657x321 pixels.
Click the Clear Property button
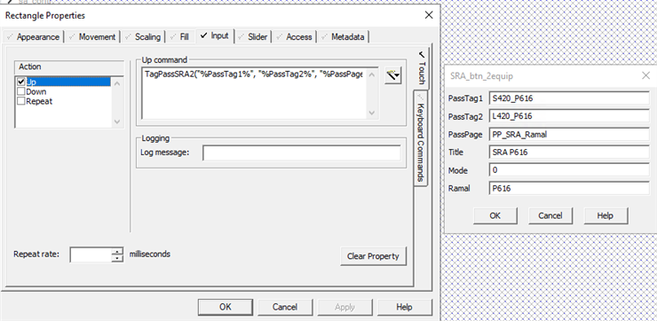click(x=373, y=256)
